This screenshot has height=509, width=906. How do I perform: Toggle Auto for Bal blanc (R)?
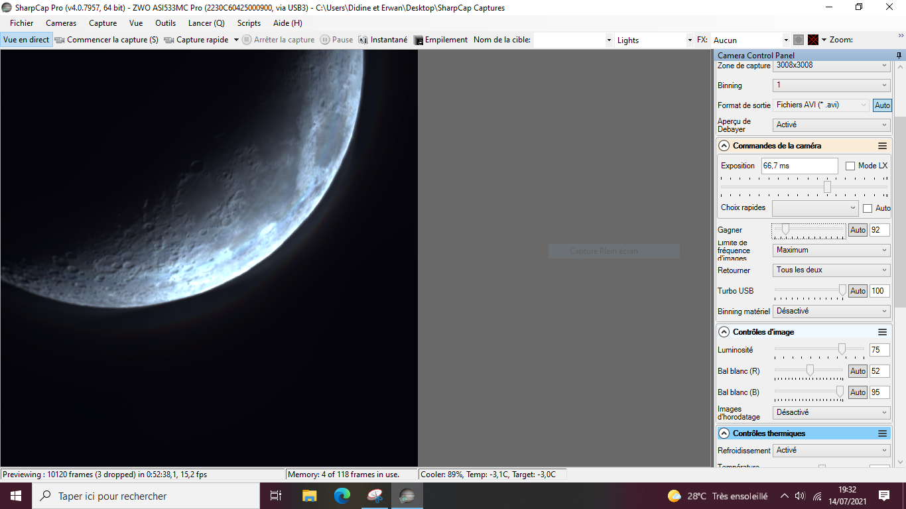click(x=858, y=371)
